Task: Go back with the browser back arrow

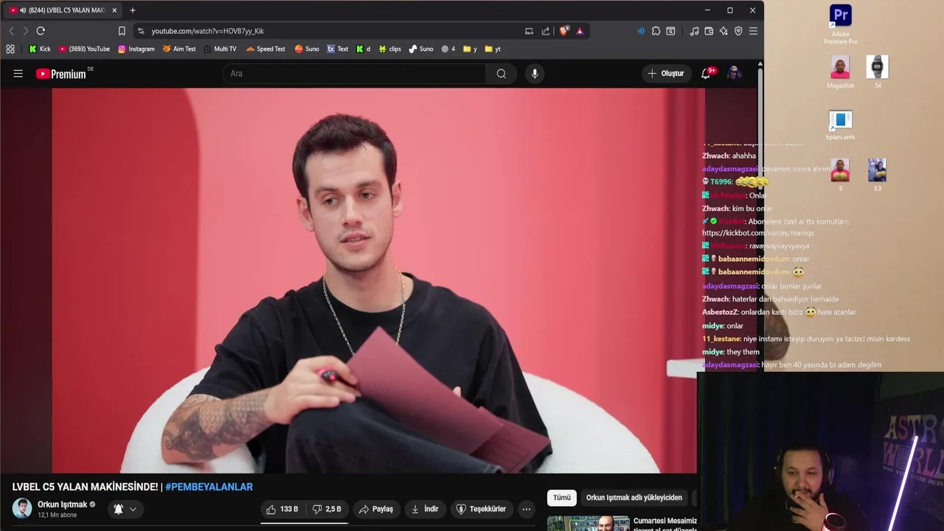Action: pyautogui.click(x=11, y=31)
